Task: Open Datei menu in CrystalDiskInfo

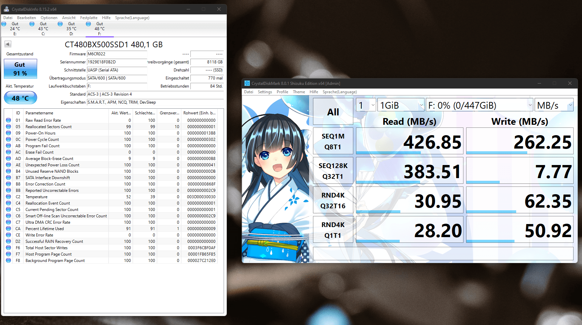Action: (8, 18)
